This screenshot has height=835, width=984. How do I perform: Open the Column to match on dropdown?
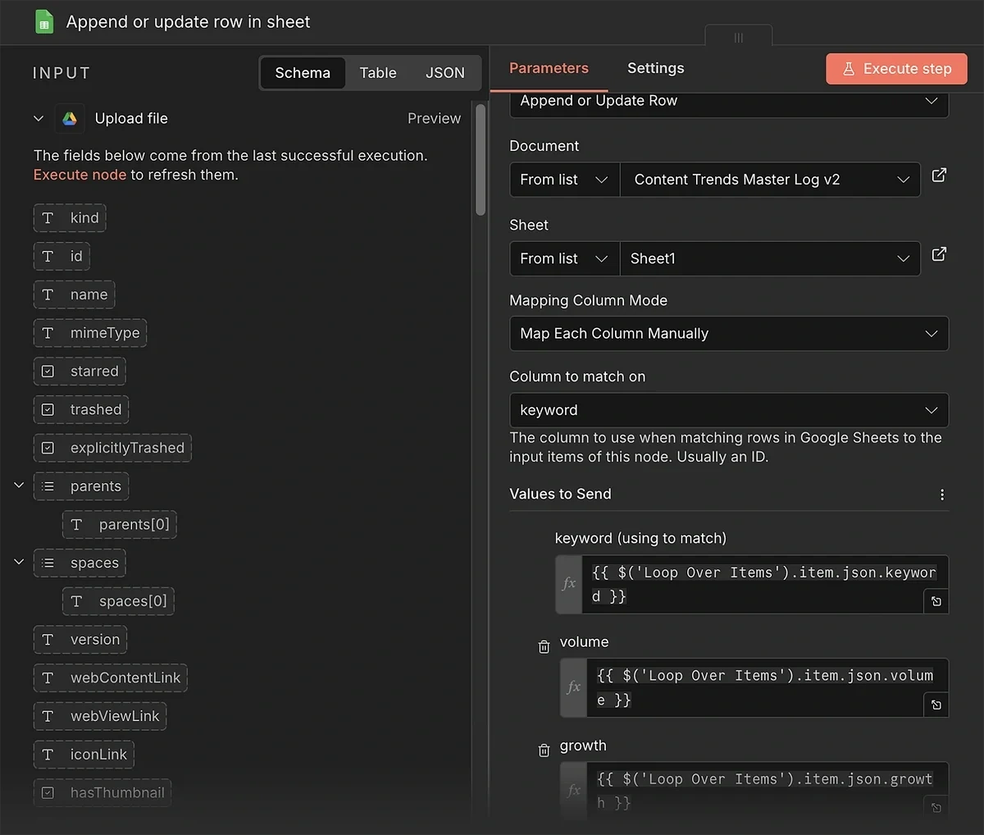point(728,410)
